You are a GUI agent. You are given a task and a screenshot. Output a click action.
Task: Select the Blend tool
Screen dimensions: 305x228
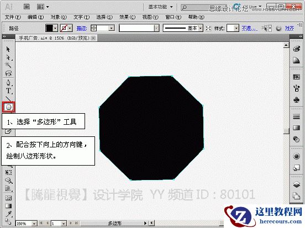click(8, 221)
